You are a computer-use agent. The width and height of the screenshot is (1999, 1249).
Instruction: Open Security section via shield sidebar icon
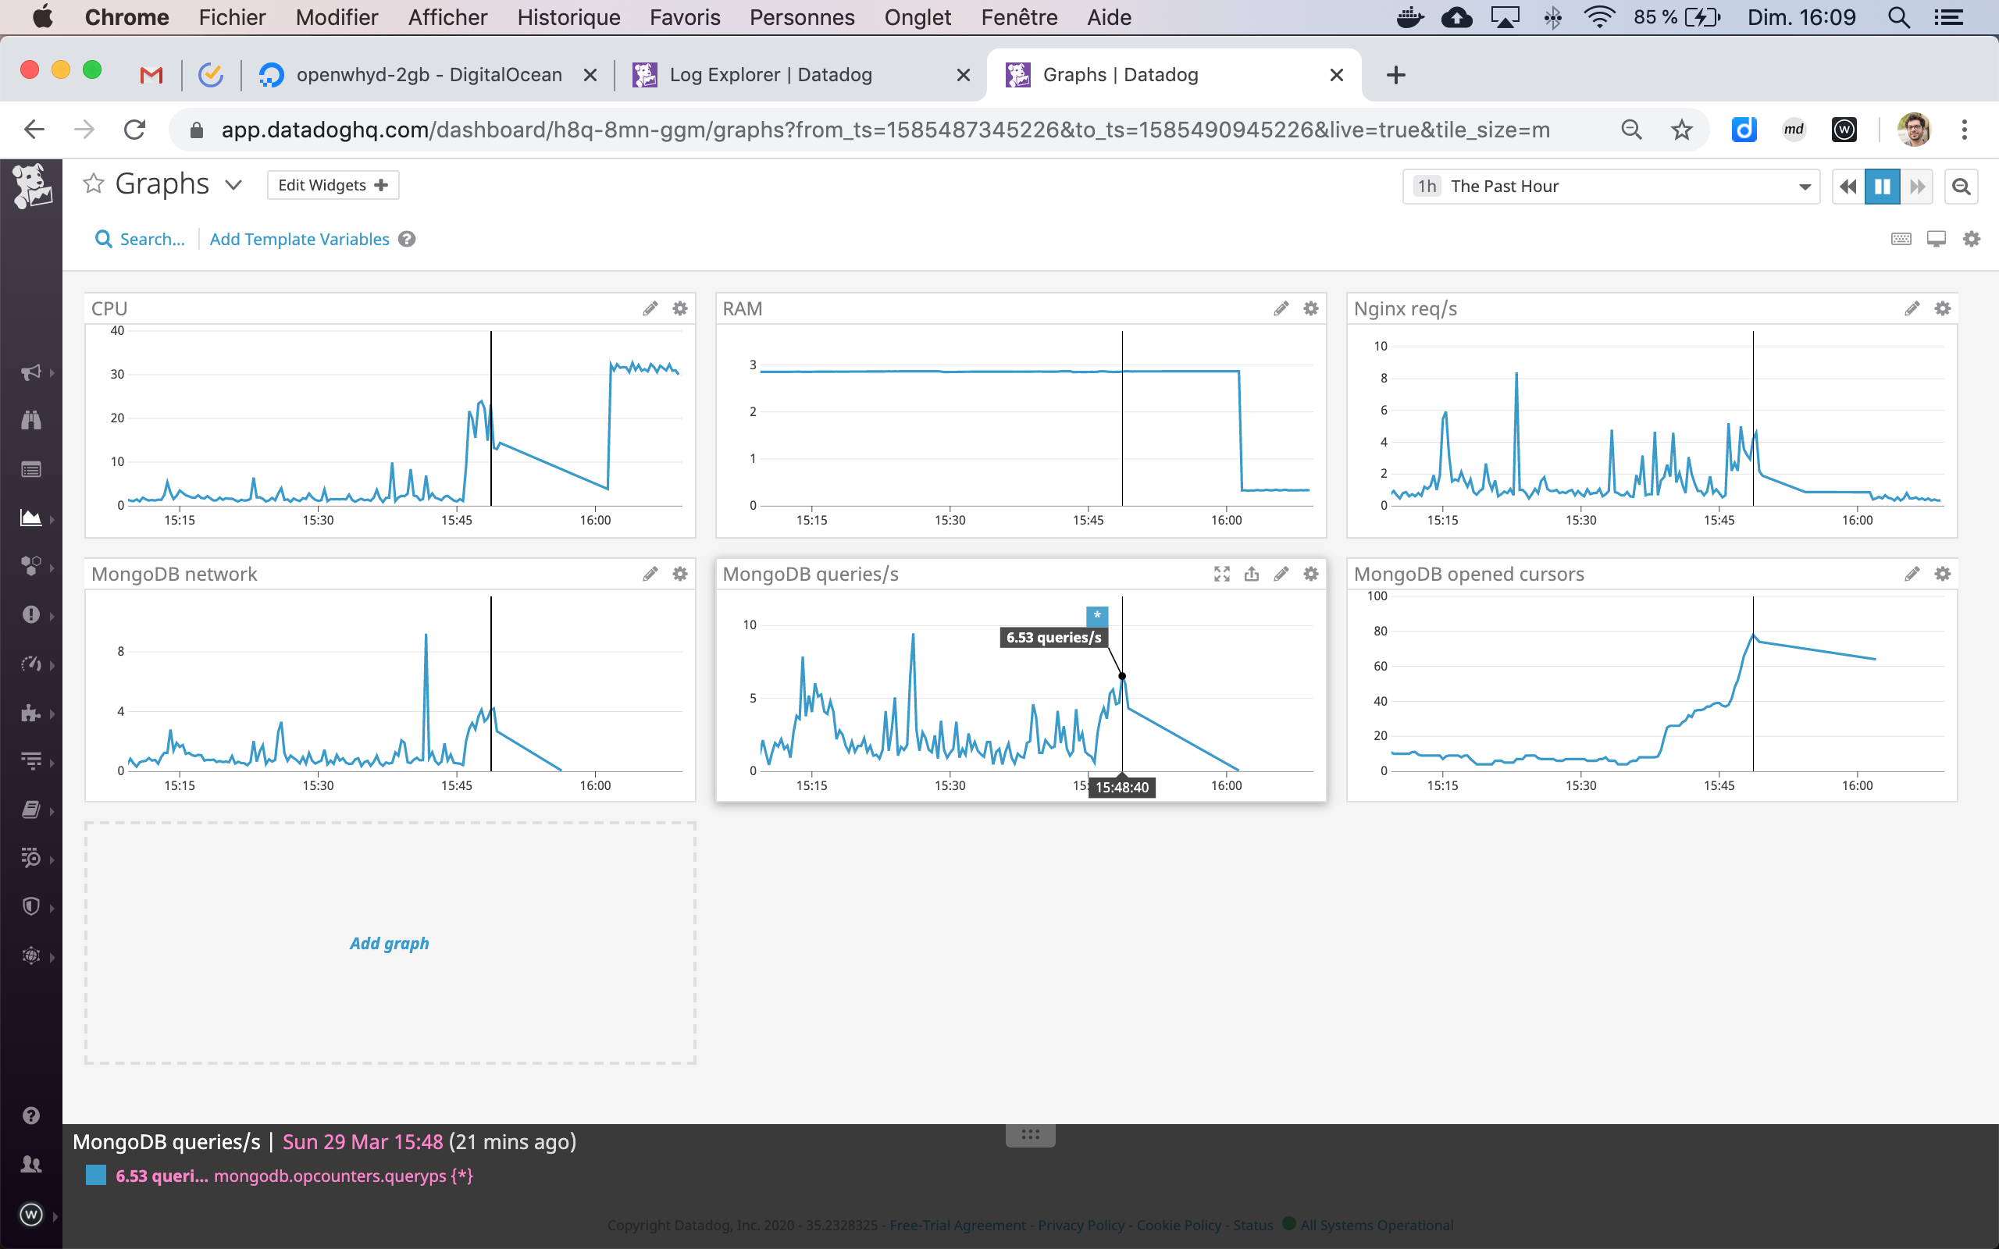[30, 906]
